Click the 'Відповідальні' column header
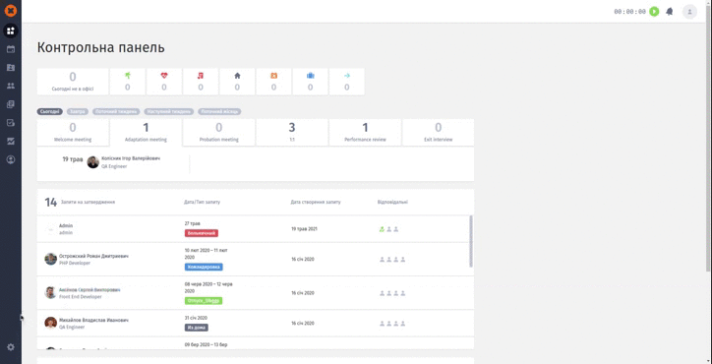Image resolution: width=712 pixels, height=364 pixels. pos(392,202)
